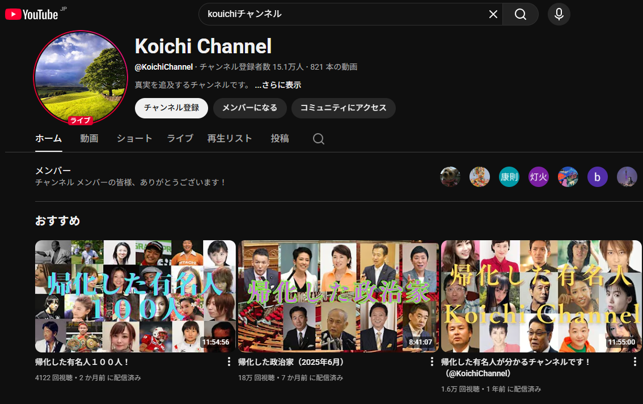The height and width of the screenshot is (404, 643).
Task: Open the channel search magnifier icon
Action: coord(319,139)
